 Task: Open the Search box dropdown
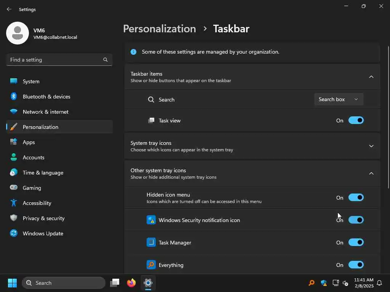[x=339, y=99]
